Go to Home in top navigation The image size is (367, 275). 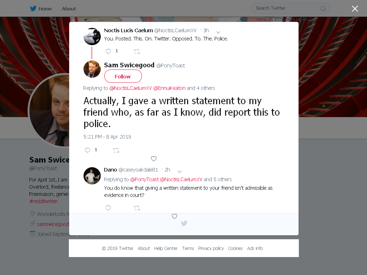(45, 9)
